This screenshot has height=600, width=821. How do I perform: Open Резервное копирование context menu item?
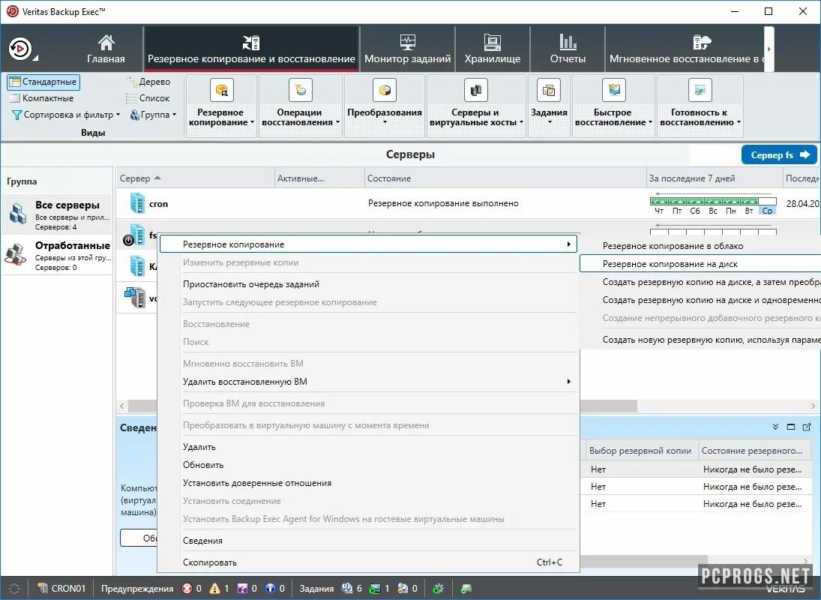[368, 244]
